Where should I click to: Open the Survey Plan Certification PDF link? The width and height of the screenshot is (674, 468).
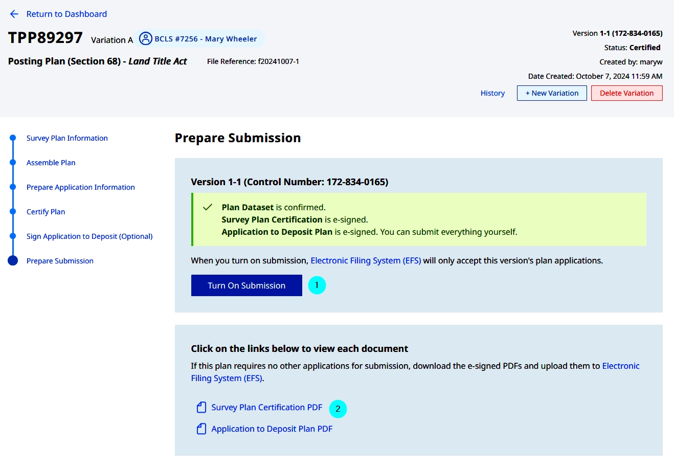tap(267, 407)
